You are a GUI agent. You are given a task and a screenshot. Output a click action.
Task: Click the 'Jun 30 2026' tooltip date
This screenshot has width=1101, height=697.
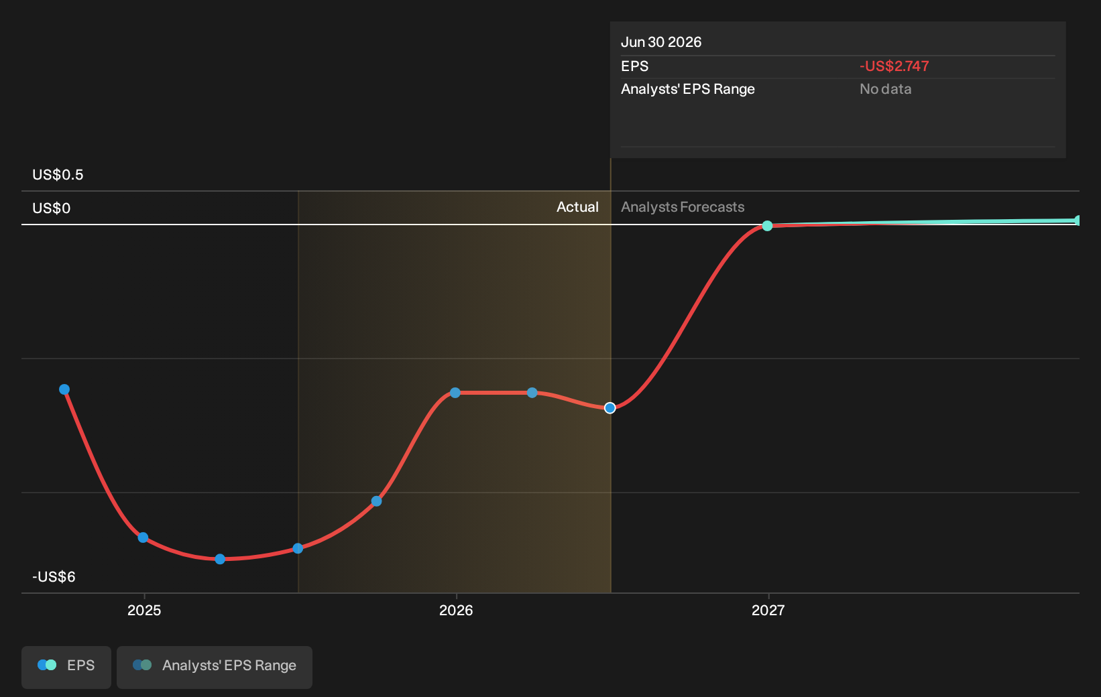(661, 42)
